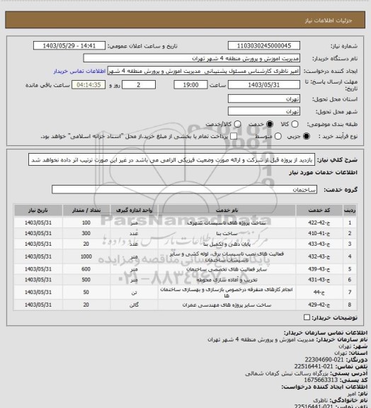Click the واحد اندازه گیری column header
Viewport: 371px width, 408px height.
[x=134, y=210]
